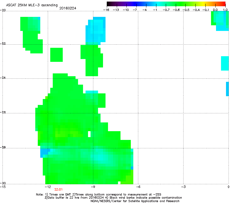This screenshot has width=231, height=203.
Task: Select the -13 label on the color scale
Action: click(116, 10)
